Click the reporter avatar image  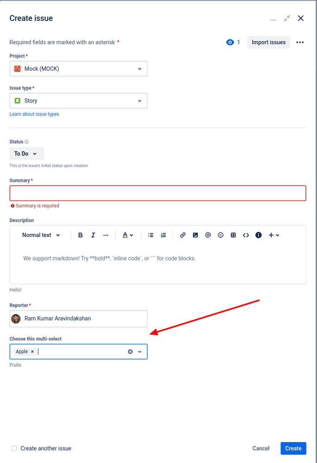(x=16, y=319)
